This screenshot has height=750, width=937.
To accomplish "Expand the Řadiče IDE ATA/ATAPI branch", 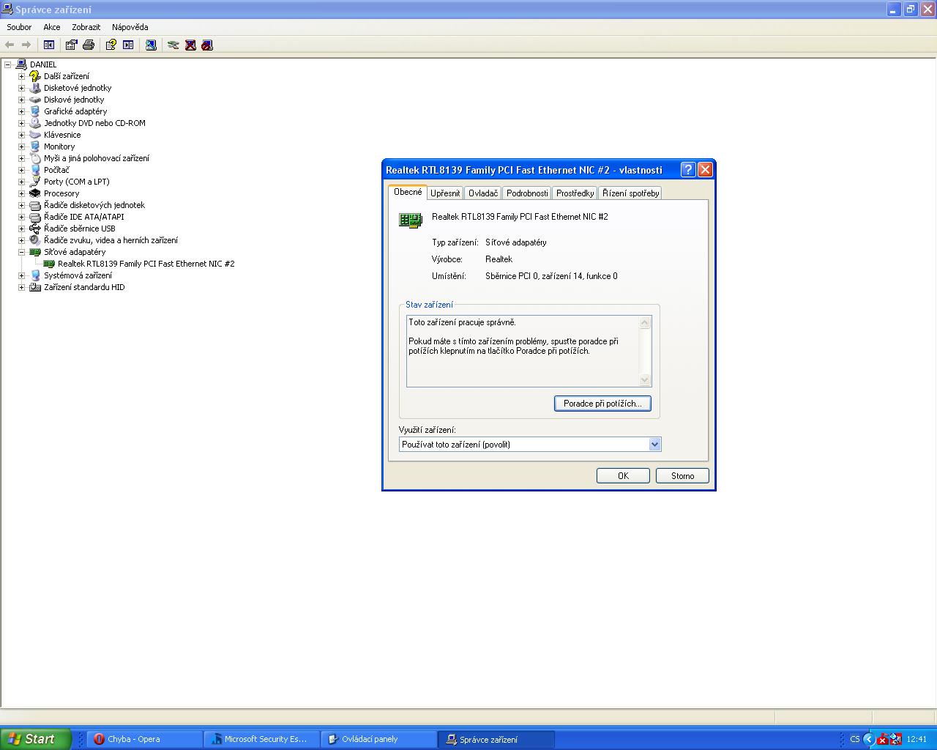I will pyautogui.click(x=21, y=217).
